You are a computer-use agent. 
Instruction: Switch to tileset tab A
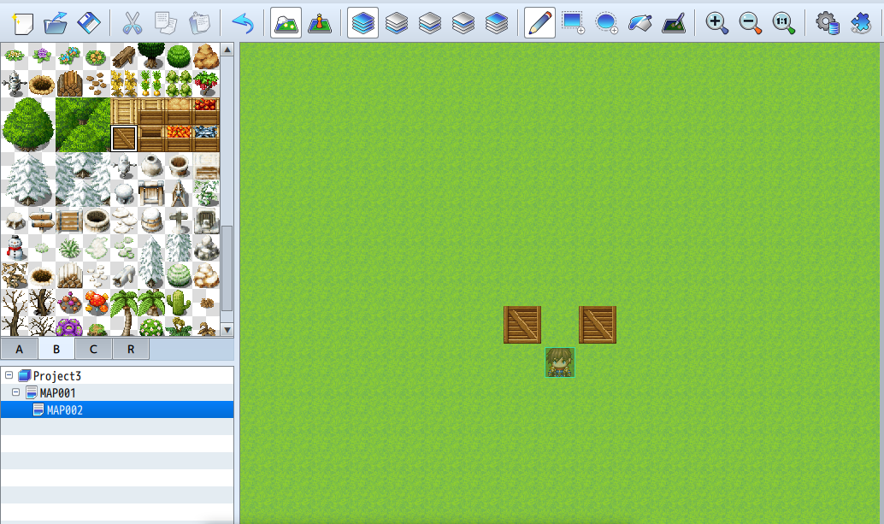pyautogui.click(x=19, y=350)
